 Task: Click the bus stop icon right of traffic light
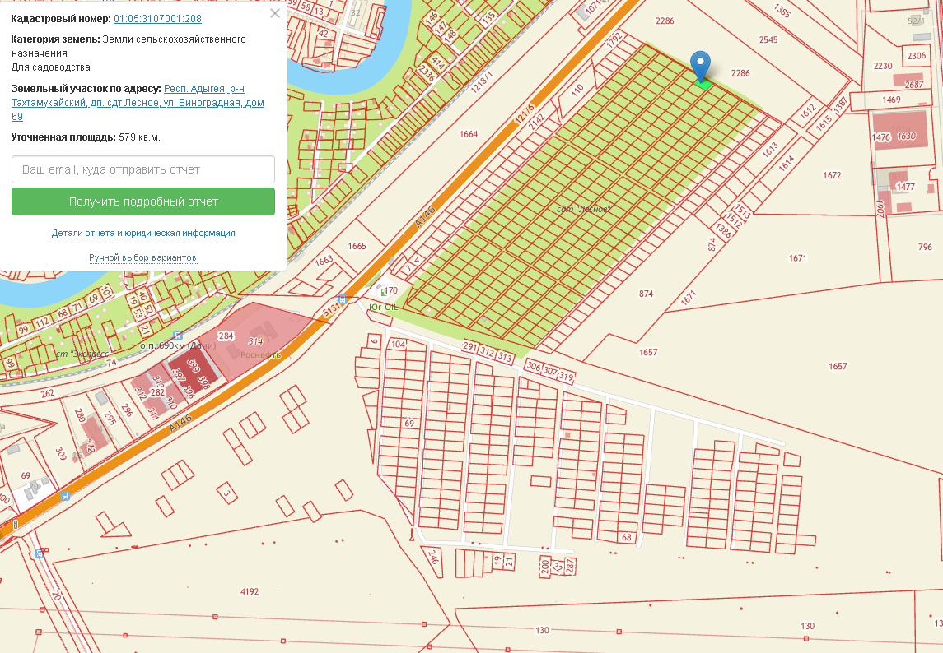pos(64,496)
